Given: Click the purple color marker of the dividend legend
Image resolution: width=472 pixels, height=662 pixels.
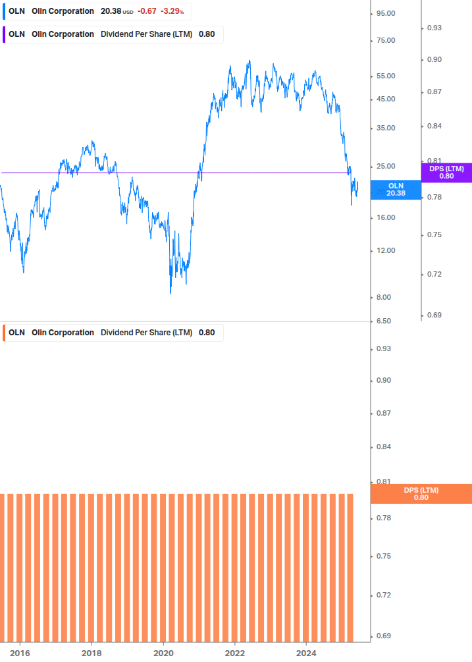Looking at the screenshot, I should pos(4,35).
